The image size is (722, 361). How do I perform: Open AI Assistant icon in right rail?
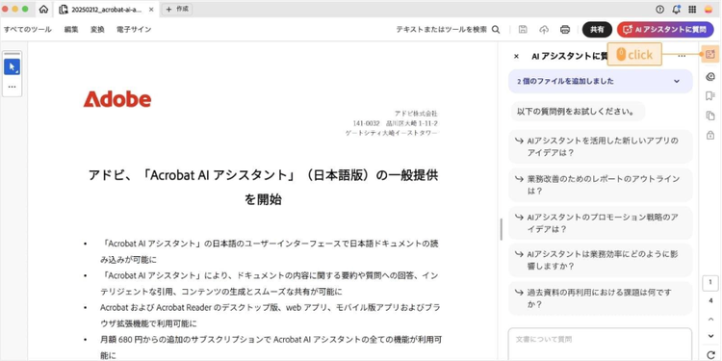pos(710,54)
